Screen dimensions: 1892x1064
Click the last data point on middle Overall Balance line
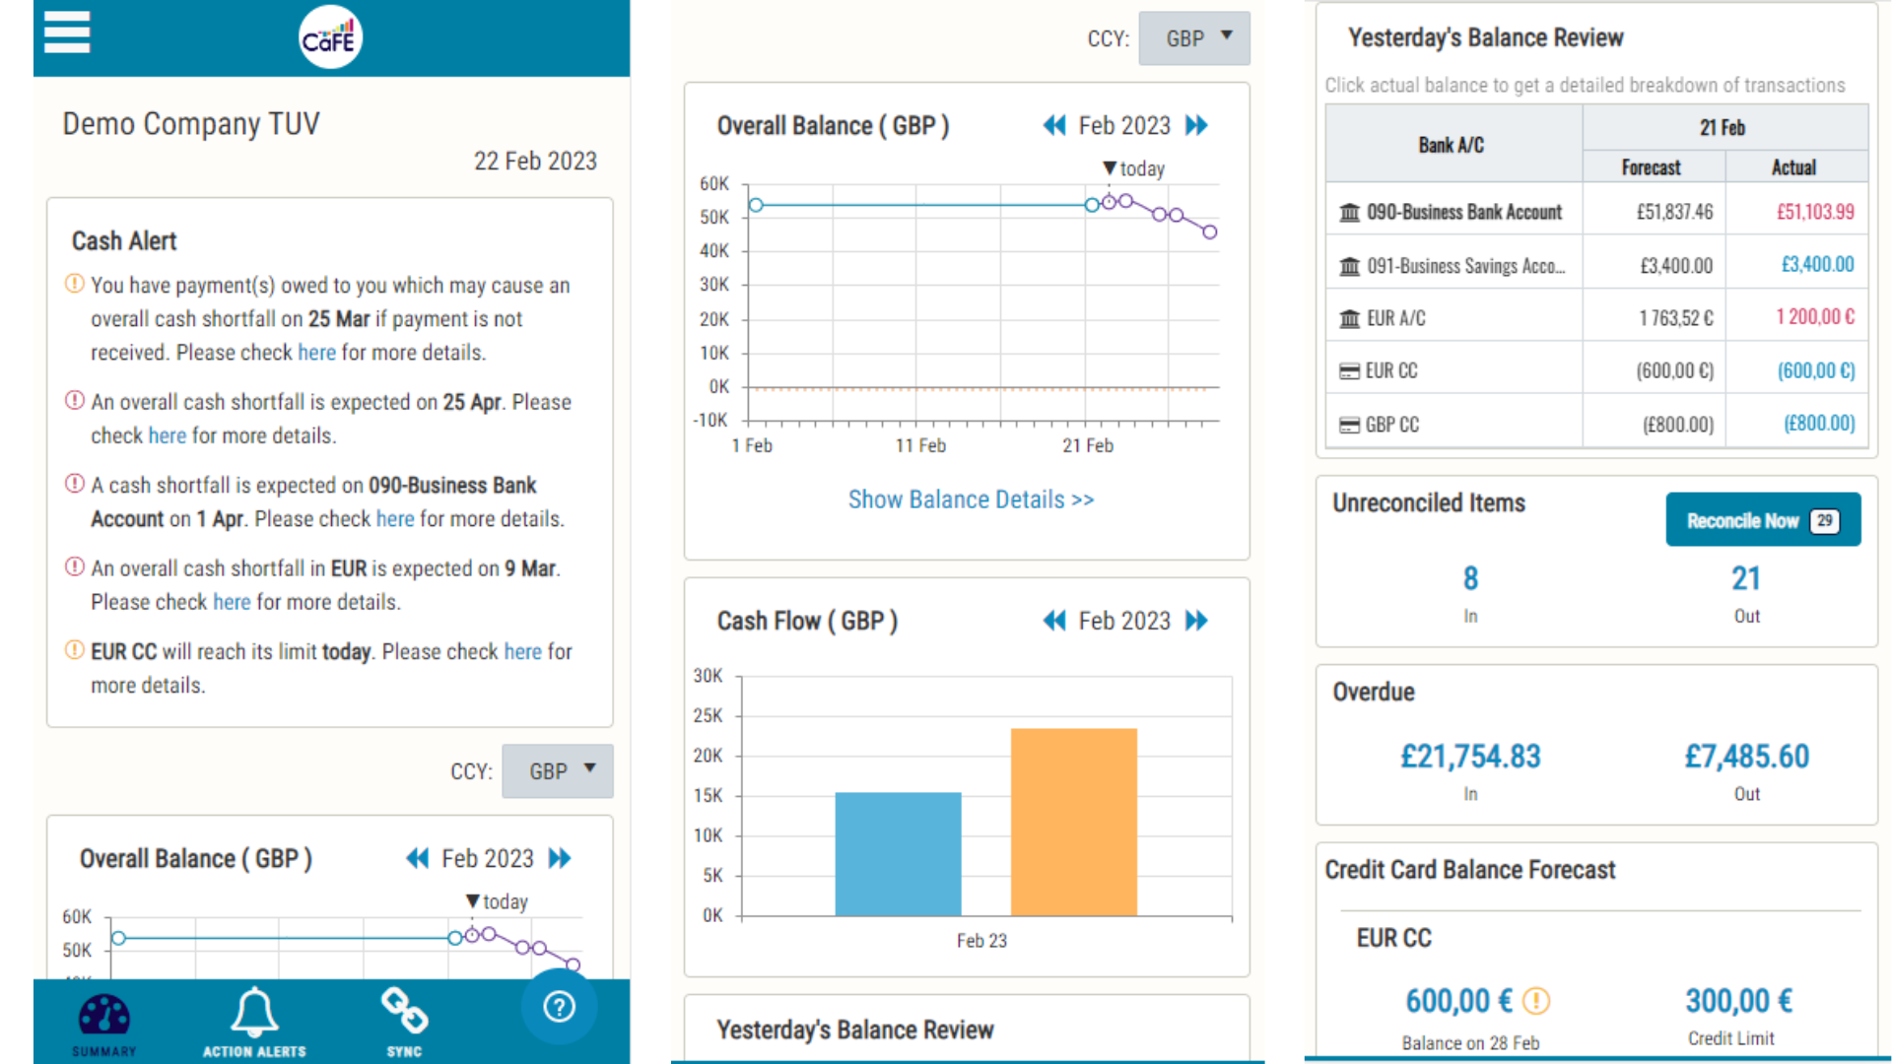click(x=1210, y=233)
